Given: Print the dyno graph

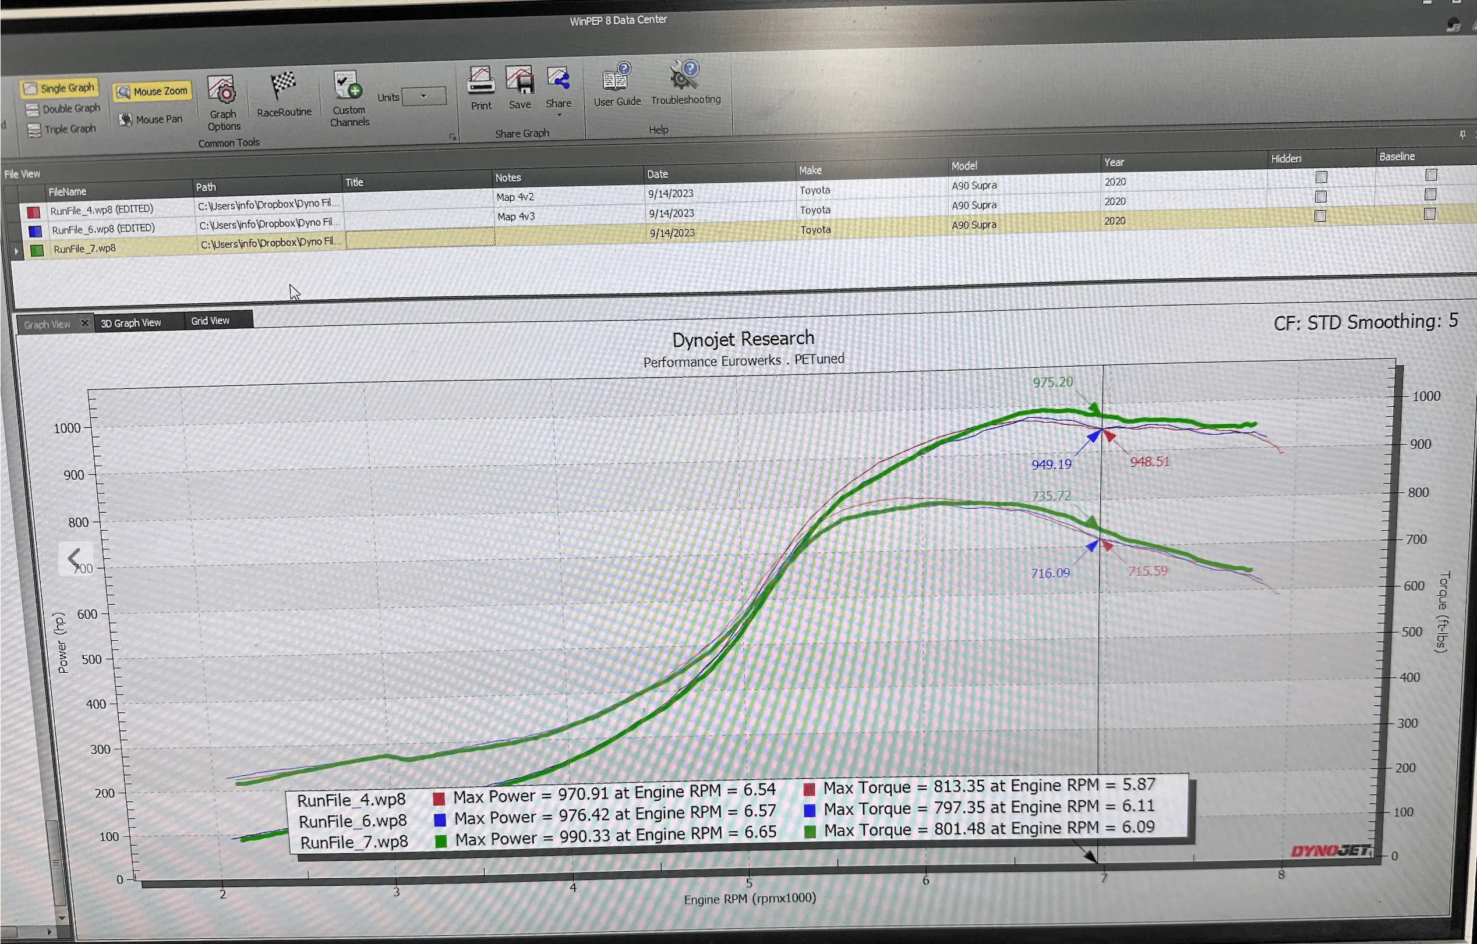Looking at the screenshot, I should (481, 88).
